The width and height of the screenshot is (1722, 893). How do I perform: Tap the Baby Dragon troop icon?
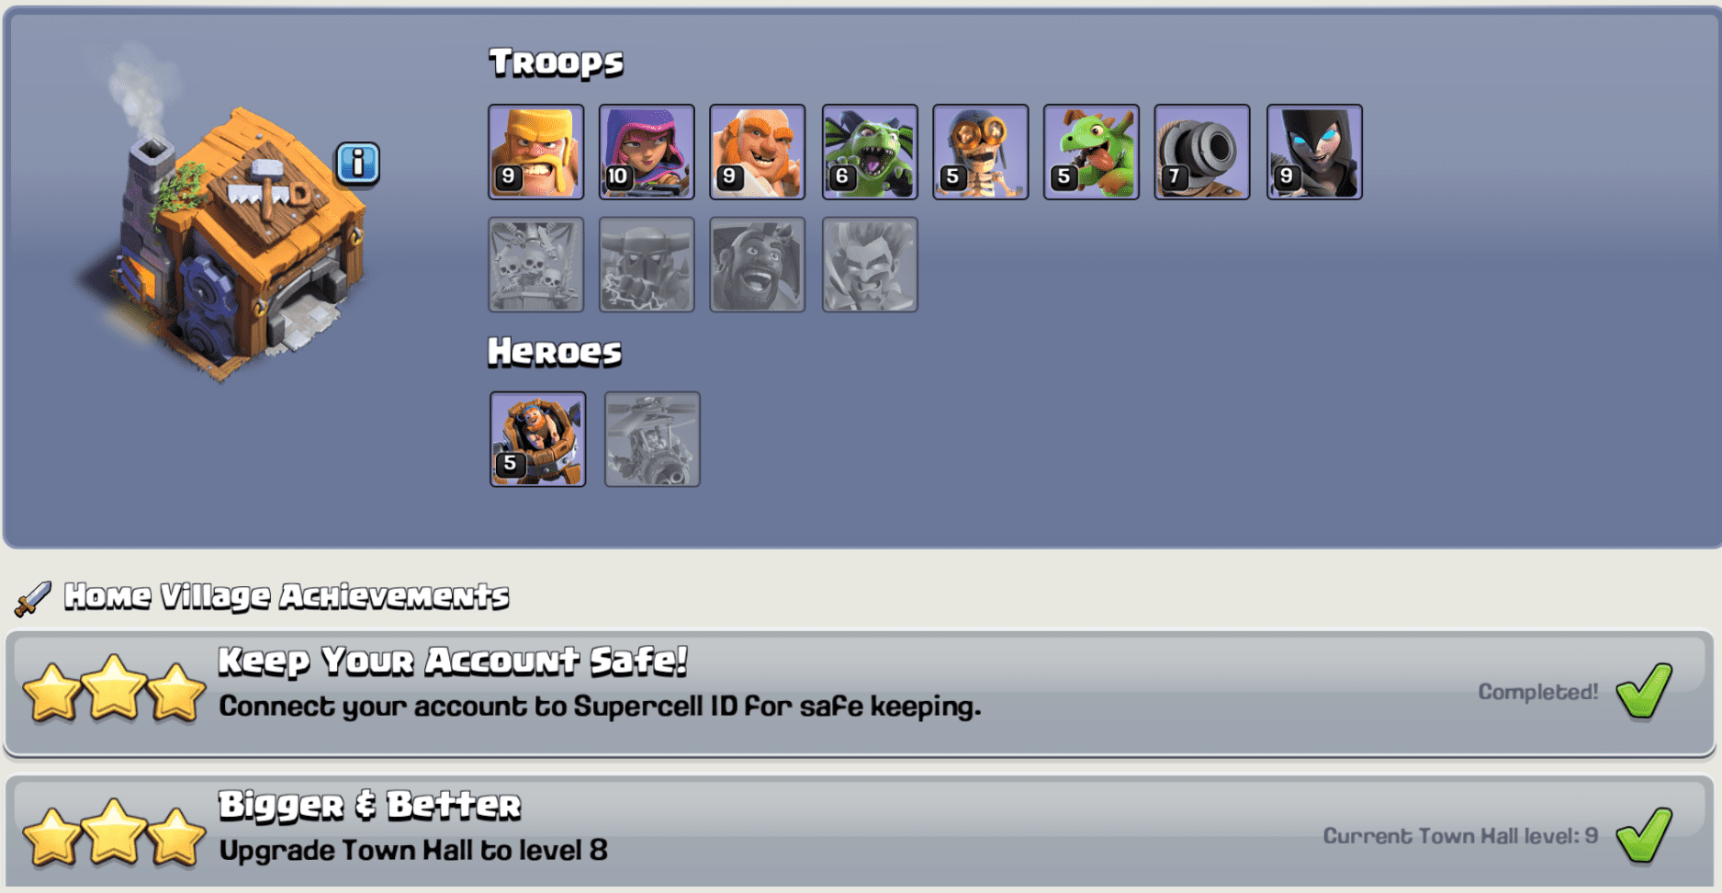tap(1092, 152)
